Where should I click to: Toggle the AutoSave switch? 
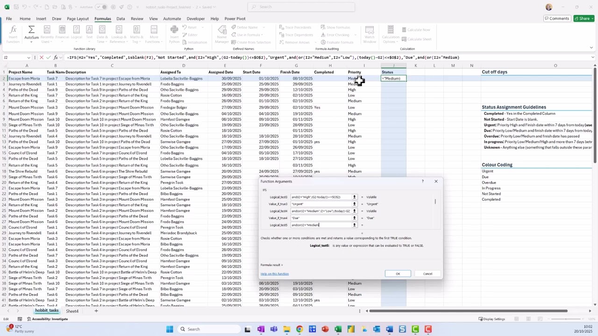point(101,7)
